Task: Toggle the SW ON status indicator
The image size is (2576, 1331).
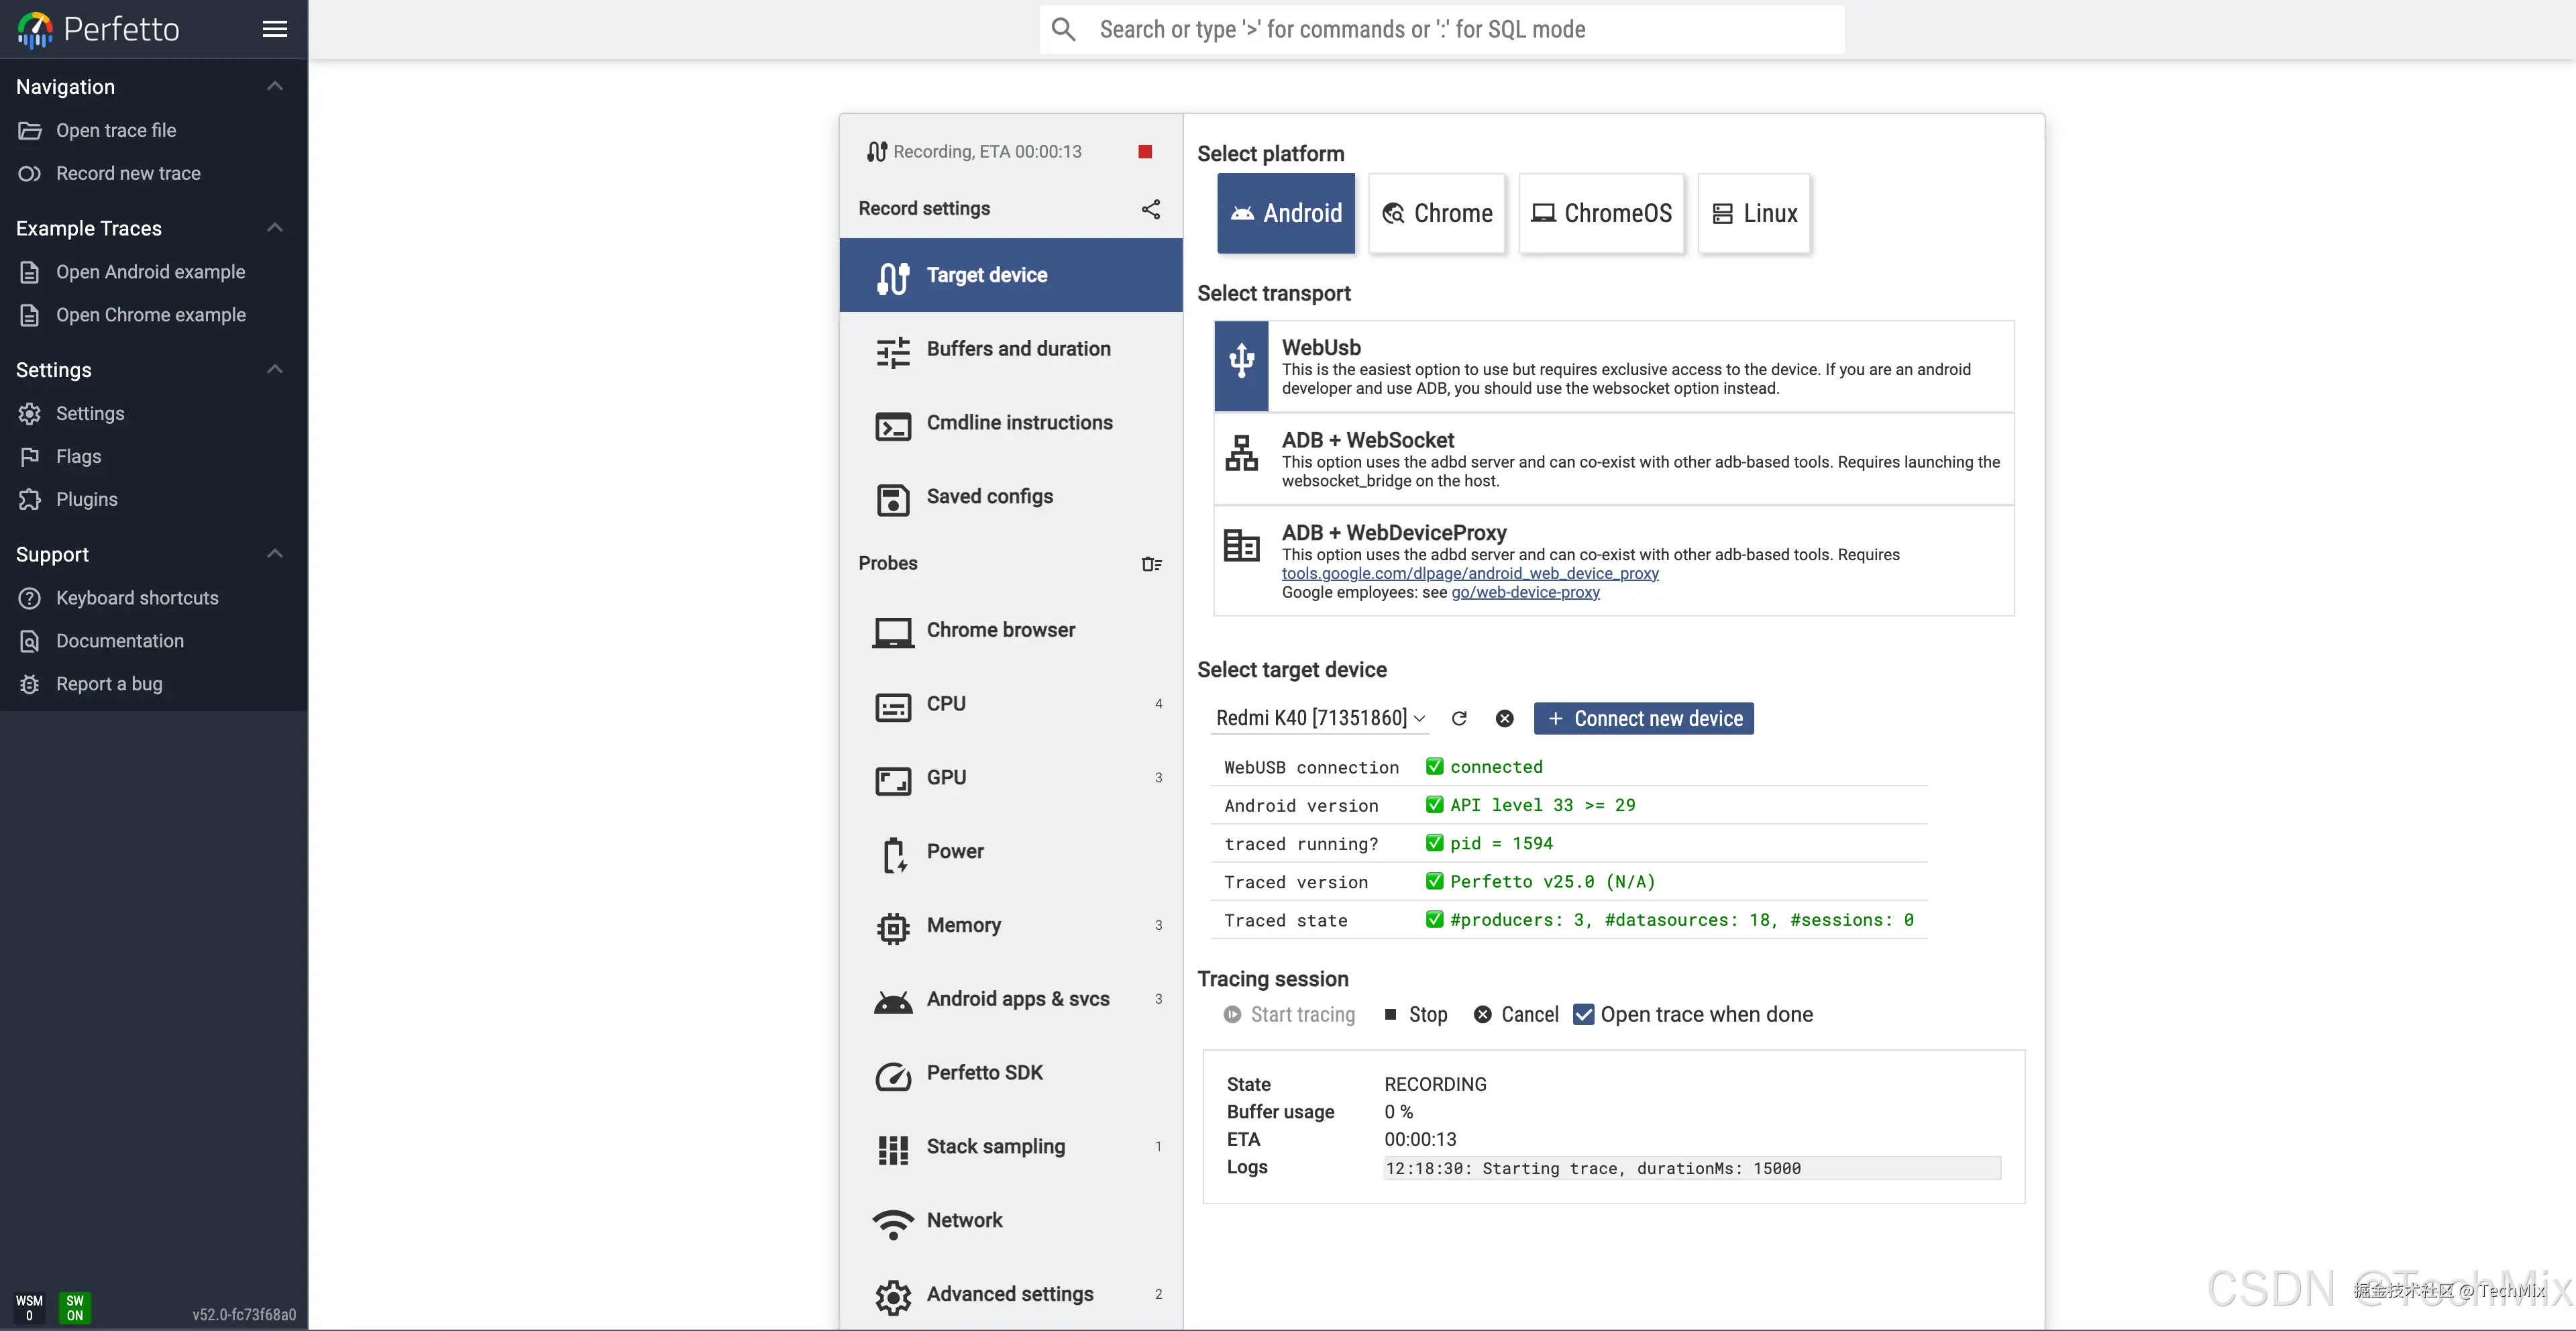Action: click(x=75, y=1307)
